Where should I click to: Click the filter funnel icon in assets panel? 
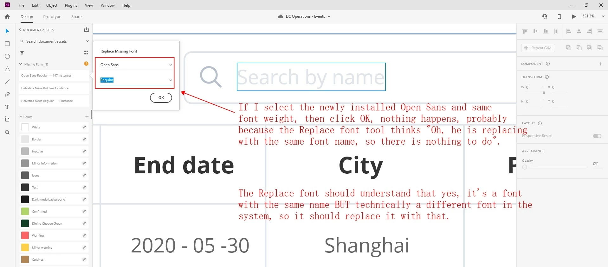pyautogui.click(x=22, y=53)
